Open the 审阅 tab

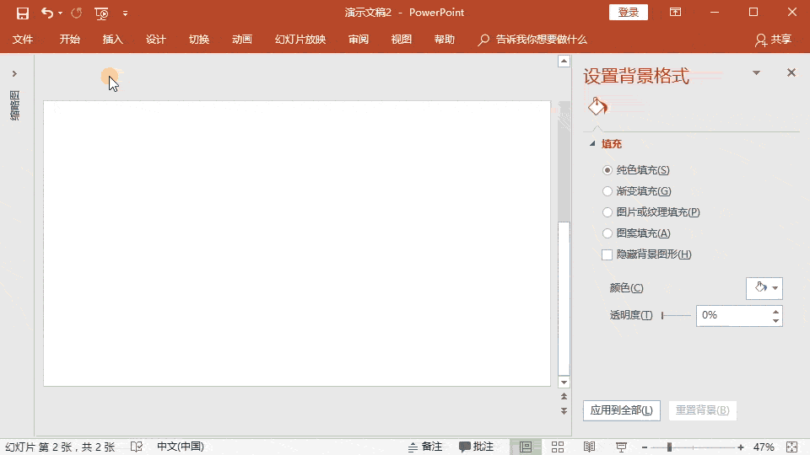[358, 40]
